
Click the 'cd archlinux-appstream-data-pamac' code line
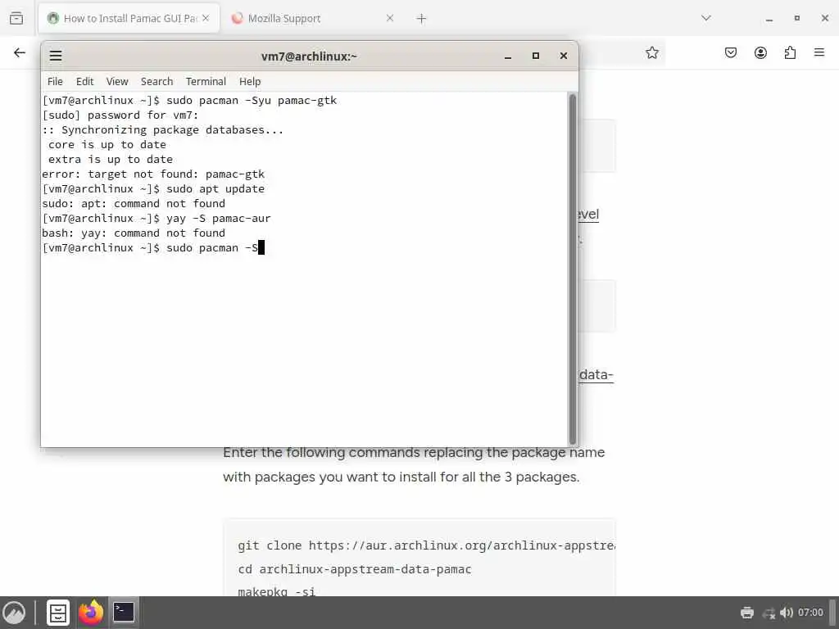355,569
